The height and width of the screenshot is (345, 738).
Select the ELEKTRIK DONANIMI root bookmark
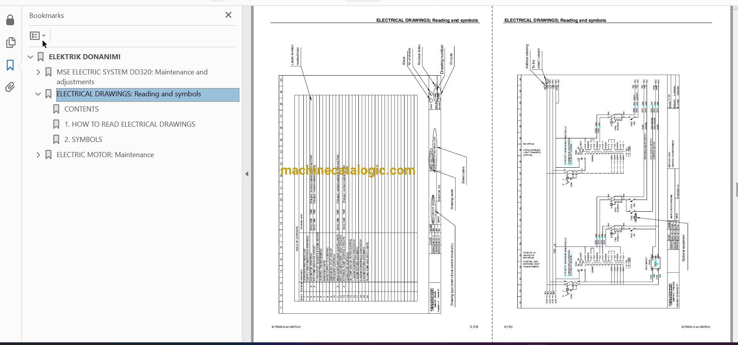tap(84, 57)
